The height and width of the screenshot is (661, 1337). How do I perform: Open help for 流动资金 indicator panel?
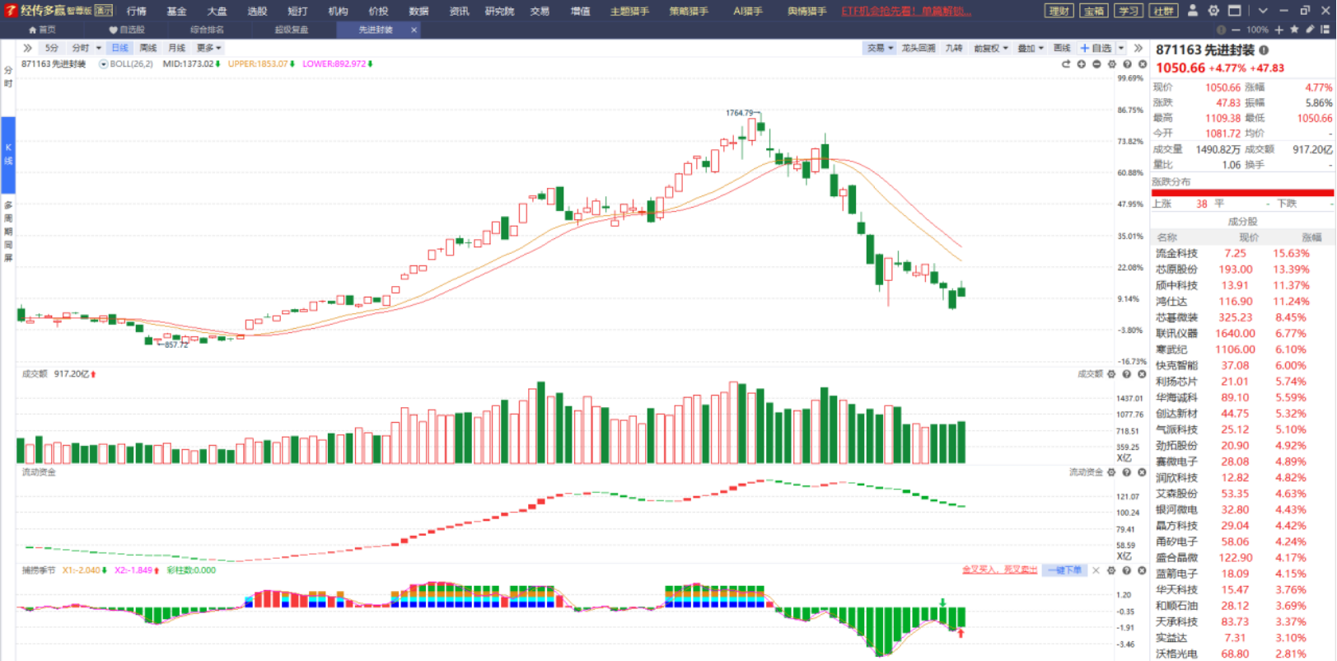tap(1127, 472)
